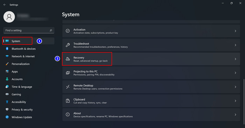Screen dimensions: 245x128
Task: Click the About info icon
Action: [68, 115]
